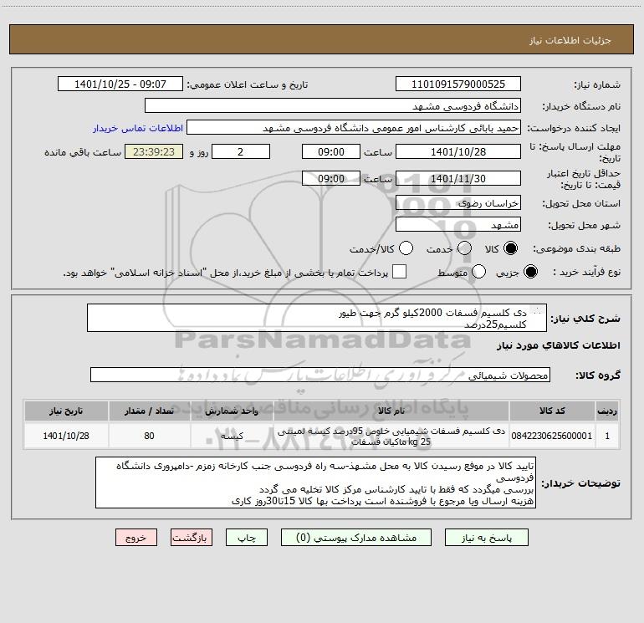Toggle اسناد خزانه اسلامی payment checkbox
The width and height of the screenshot is (644, 623).
[399, 272]
